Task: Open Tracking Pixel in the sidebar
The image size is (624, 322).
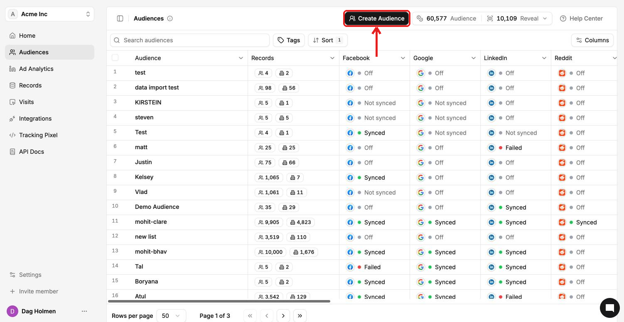Action: 50,135
